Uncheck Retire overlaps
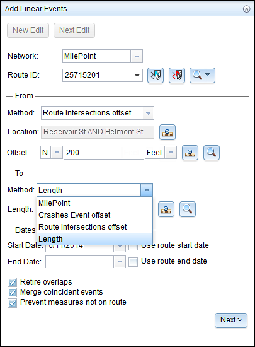The height and width of the screenshot is (347, 255). (12, 283)
